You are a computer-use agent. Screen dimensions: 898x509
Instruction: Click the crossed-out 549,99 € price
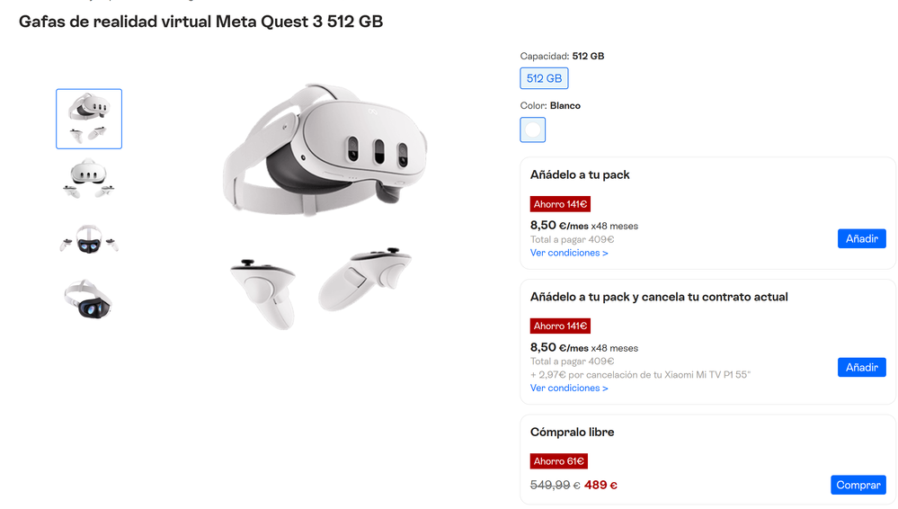tap(555, 485)
